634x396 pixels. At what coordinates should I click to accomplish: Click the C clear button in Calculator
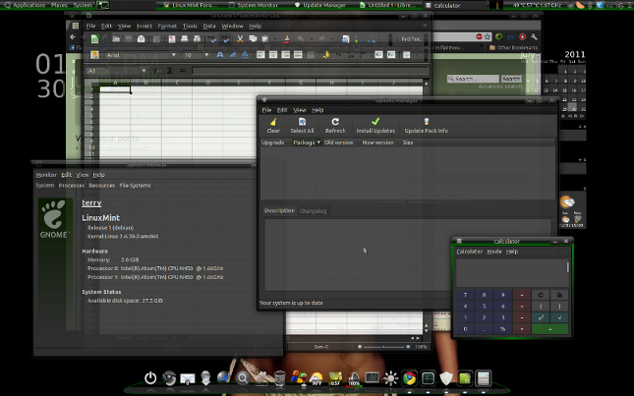pos(541,295)
